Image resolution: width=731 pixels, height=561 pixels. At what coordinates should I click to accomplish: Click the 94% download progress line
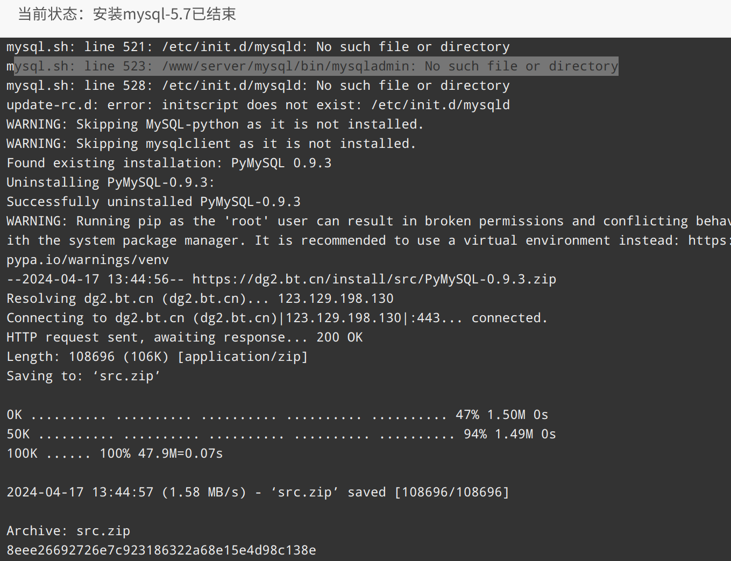(x=281, y=434)
